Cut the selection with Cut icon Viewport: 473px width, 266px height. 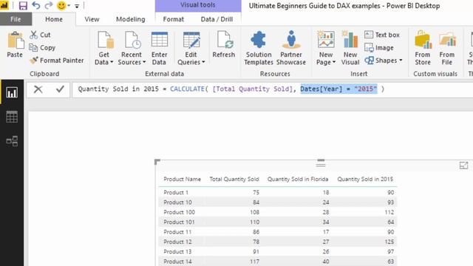click(x=40, y=35)
